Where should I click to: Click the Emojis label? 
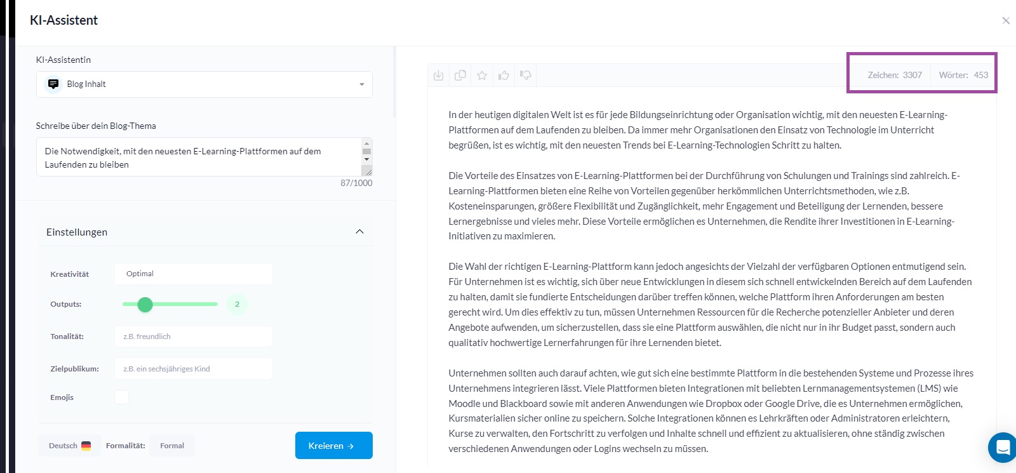click(x=62, y=397)
